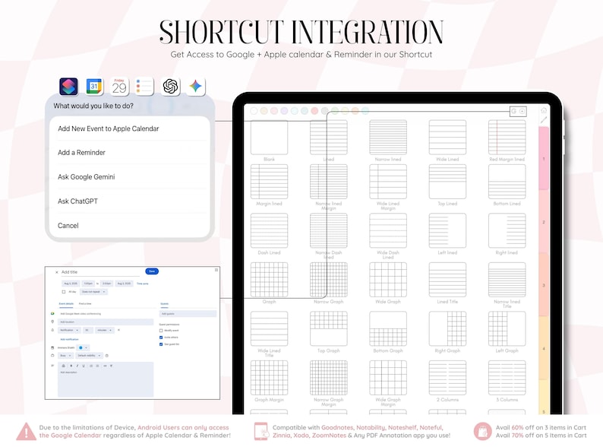Switch to the Find a time tab

[85, 304]
